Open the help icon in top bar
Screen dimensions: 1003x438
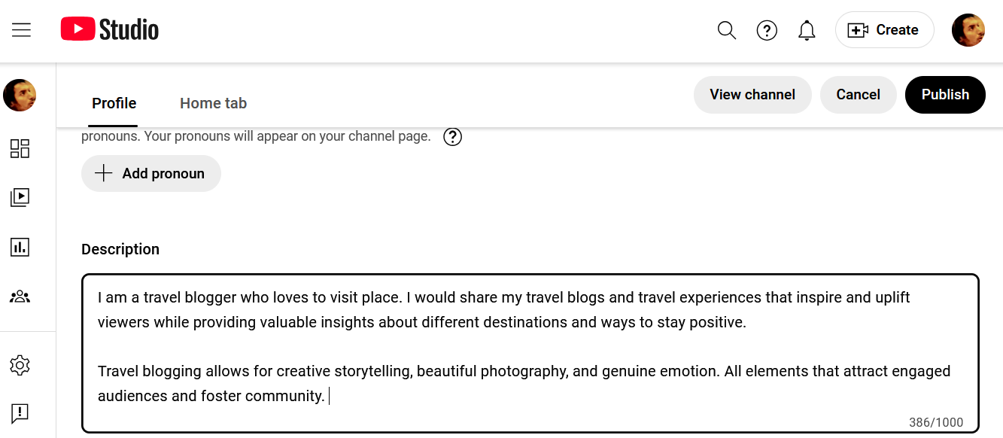click(767, 30)
